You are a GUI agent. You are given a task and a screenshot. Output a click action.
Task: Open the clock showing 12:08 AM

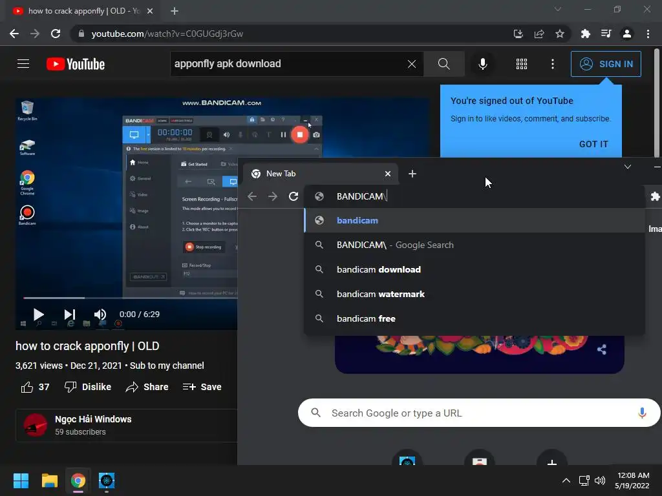tap(632, 480)
